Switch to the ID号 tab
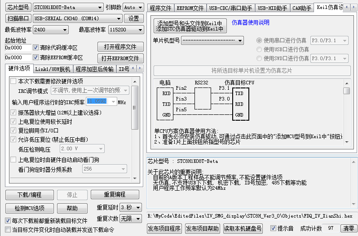358x236 pixels. (124, 69)
